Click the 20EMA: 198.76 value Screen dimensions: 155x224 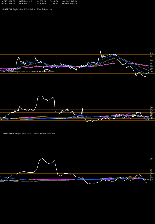(x=8, y=1)
